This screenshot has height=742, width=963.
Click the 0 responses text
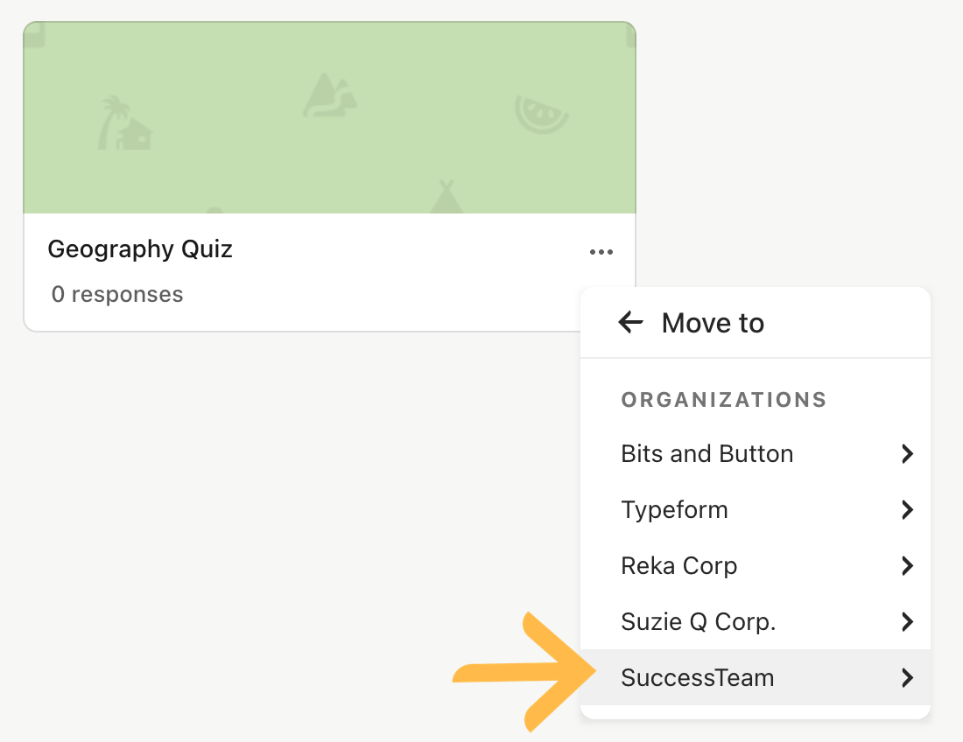click(x=117, y=295)
